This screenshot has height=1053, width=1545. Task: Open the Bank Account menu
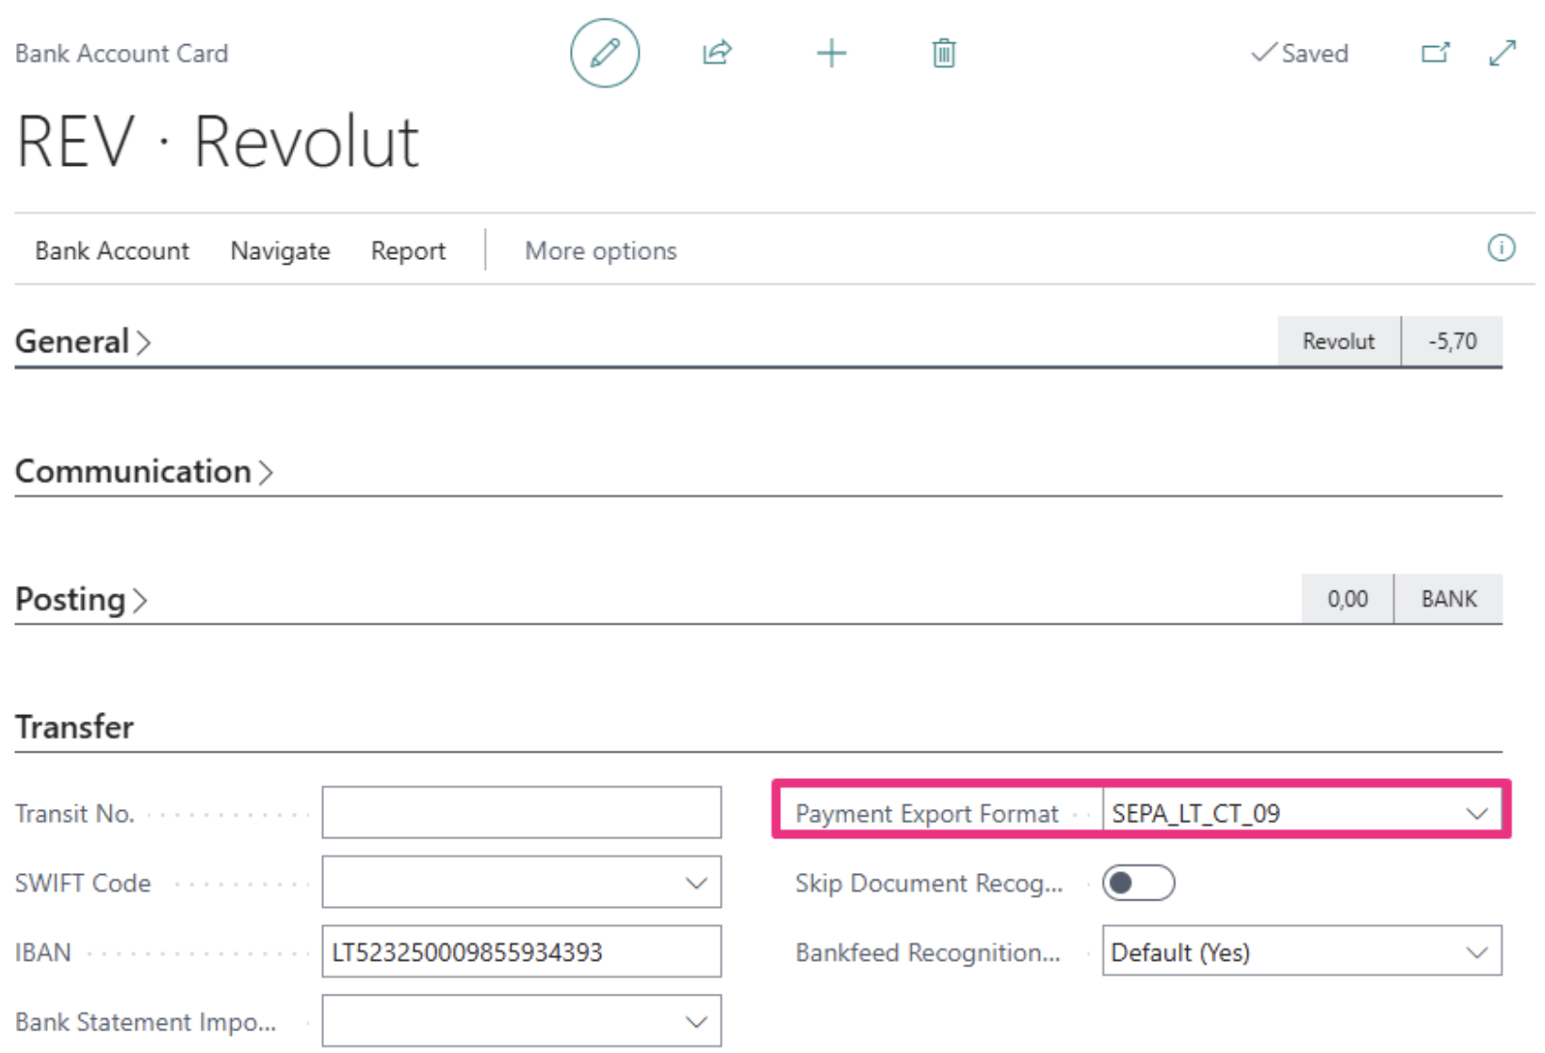[x=112, y=251]
